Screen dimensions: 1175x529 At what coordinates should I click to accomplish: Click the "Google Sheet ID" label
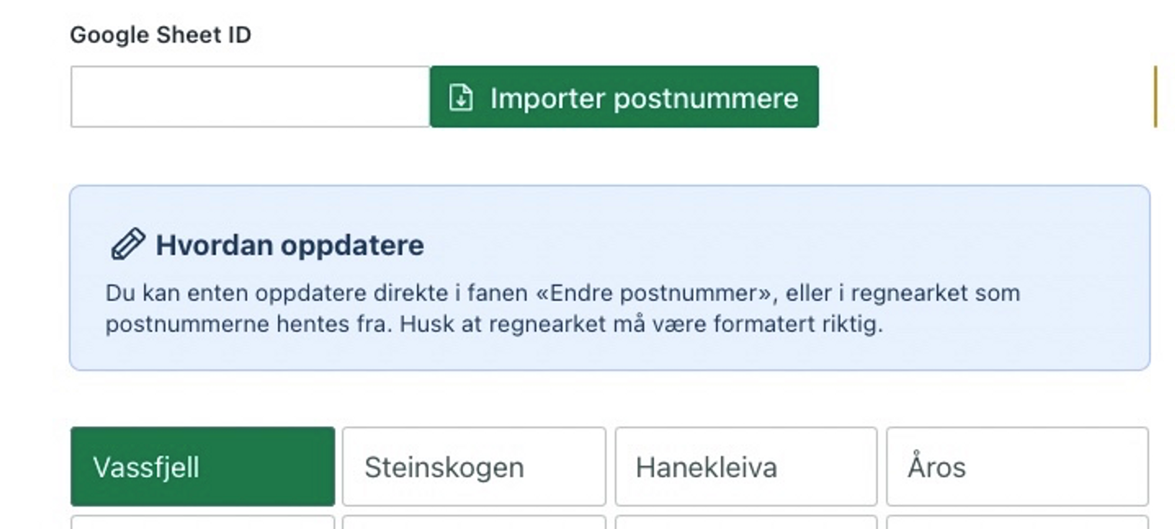coord(162,34)
